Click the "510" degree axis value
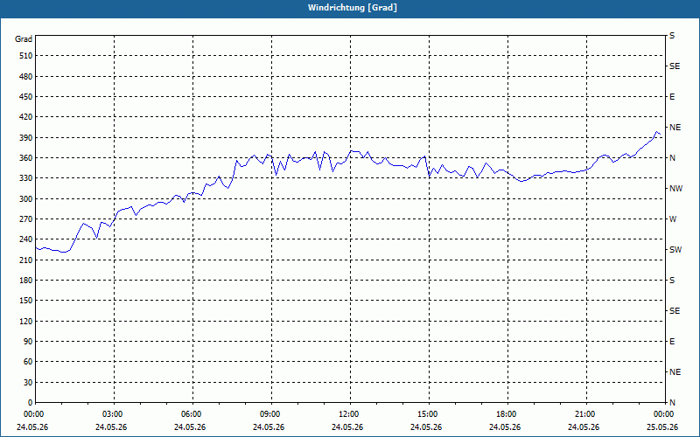Image resolution: width=700 pixels, height=437 pixels. click(26, 56)
